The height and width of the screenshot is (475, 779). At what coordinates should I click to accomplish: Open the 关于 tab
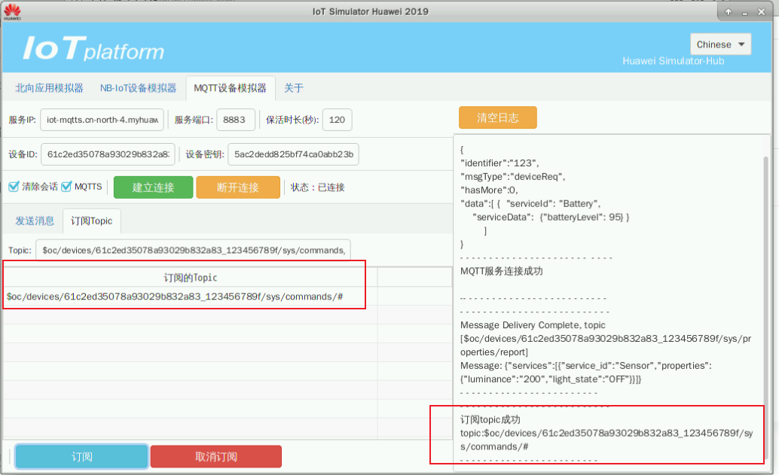pos(294,88)
